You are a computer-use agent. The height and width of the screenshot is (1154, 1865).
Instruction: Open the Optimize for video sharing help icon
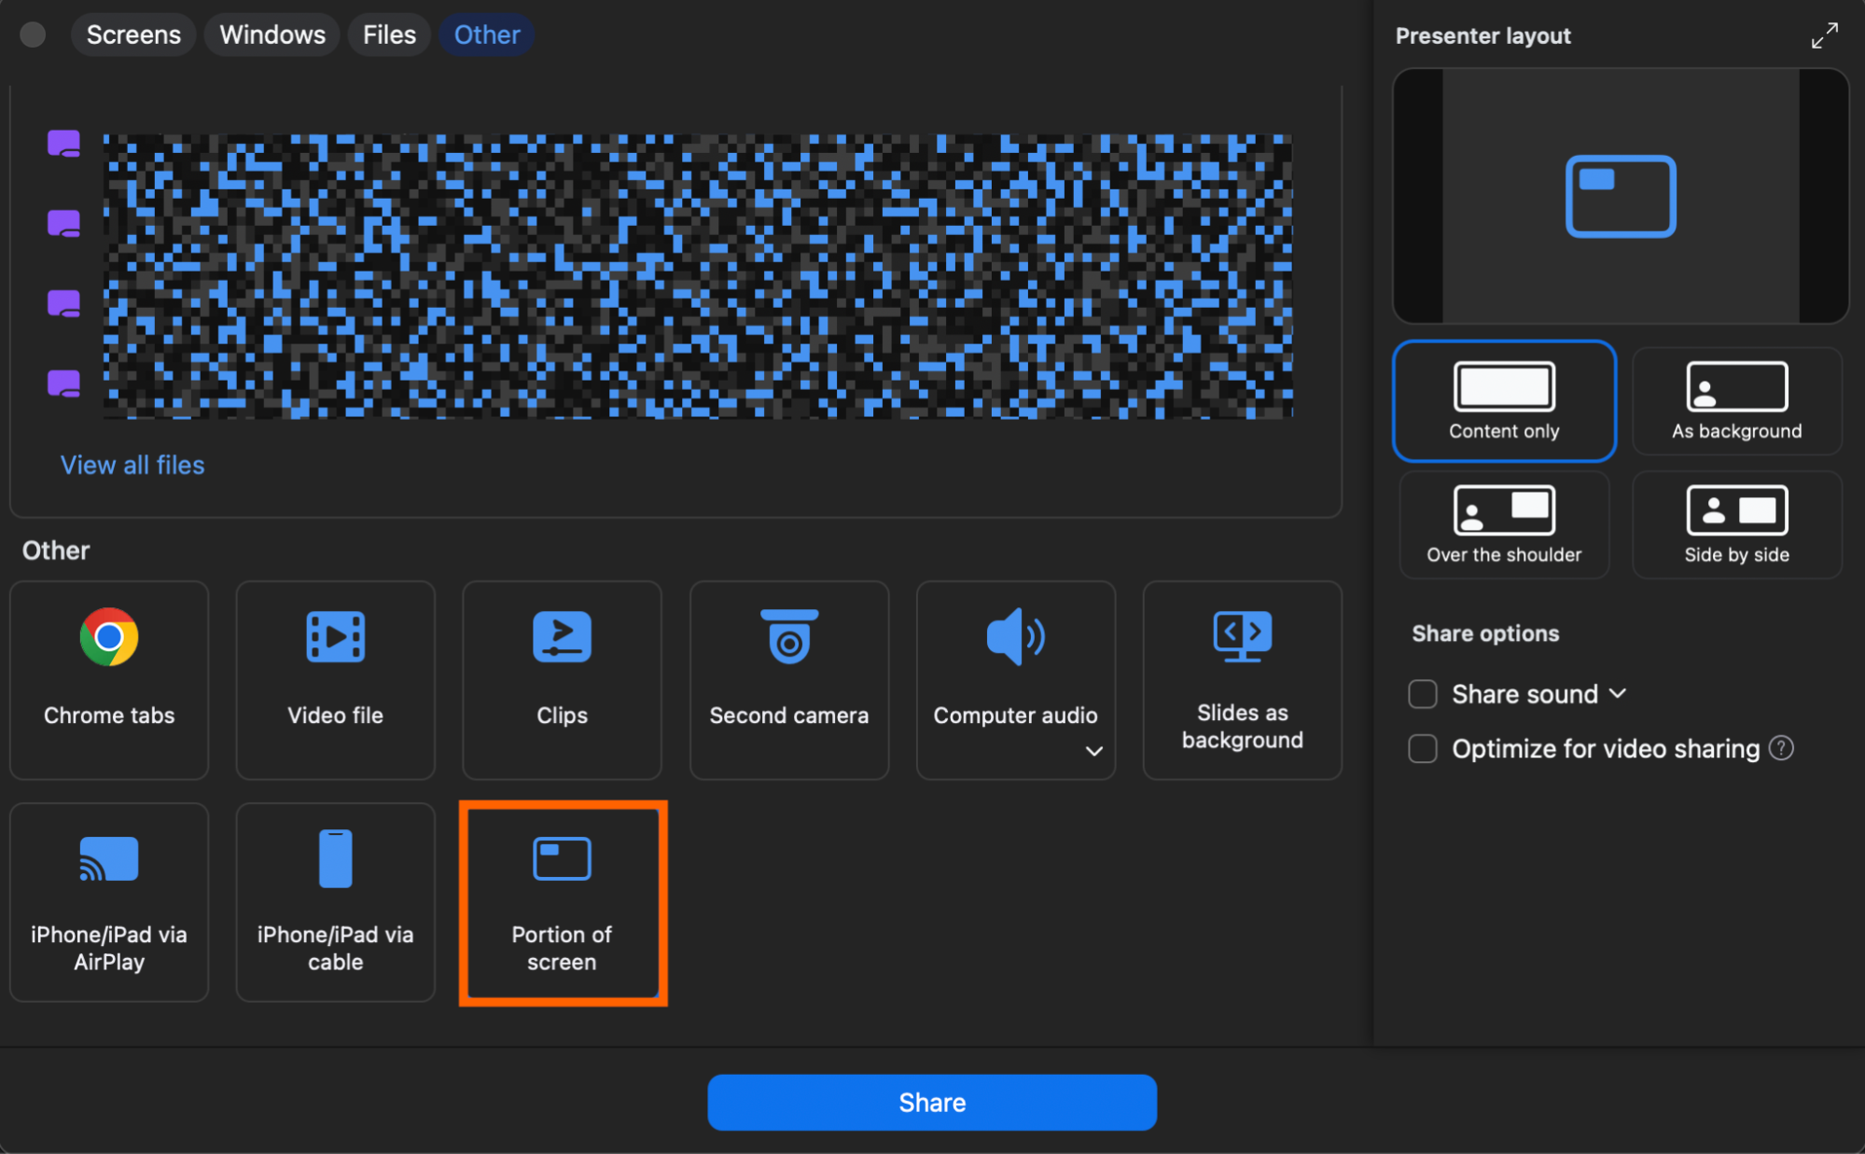click(1781, 748)
